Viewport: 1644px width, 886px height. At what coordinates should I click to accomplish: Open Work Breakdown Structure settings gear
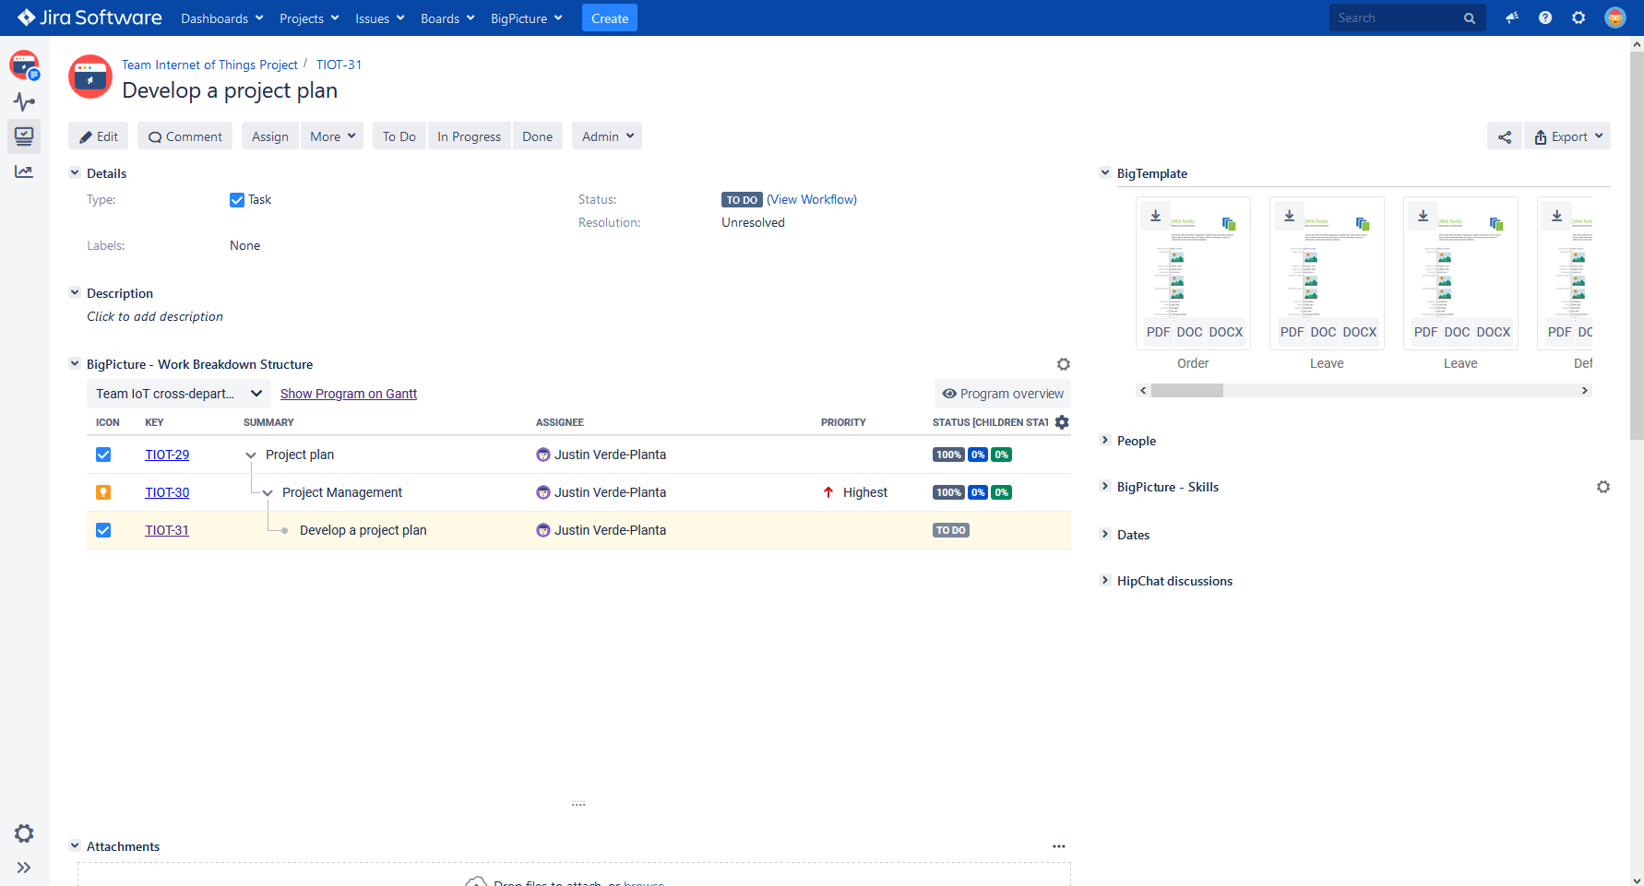[1064, 364]
